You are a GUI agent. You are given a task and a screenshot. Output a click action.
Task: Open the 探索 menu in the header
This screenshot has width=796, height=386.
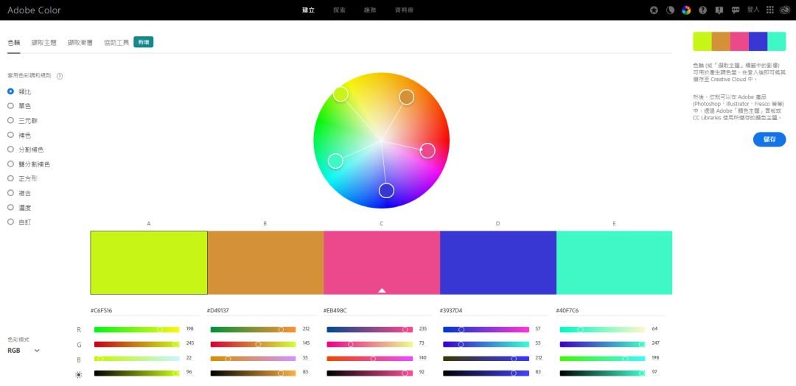(339, 10)
